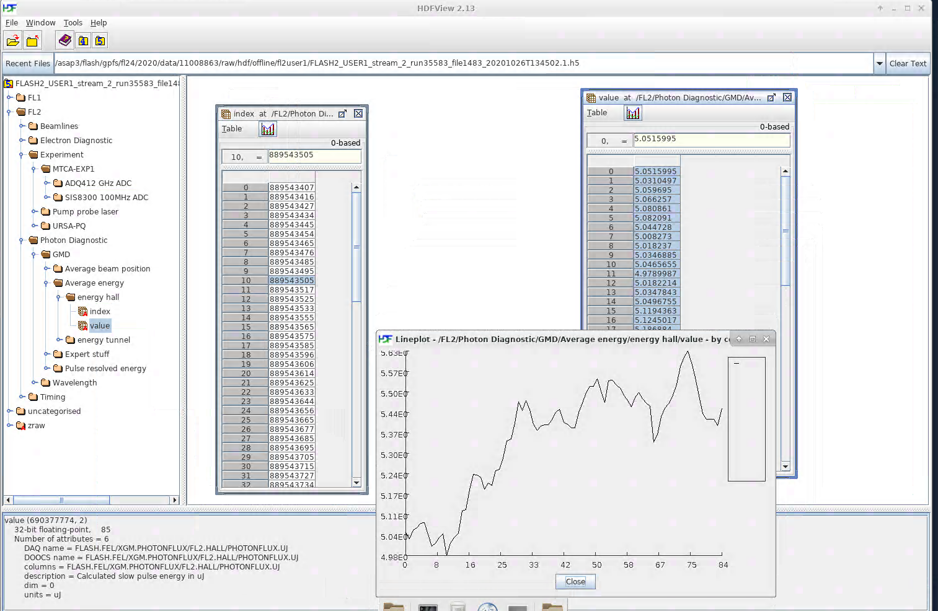The height and width of the screenshot is (611, 938).
Task: Click the HDF5 library info icon
Action: (100, 41)
